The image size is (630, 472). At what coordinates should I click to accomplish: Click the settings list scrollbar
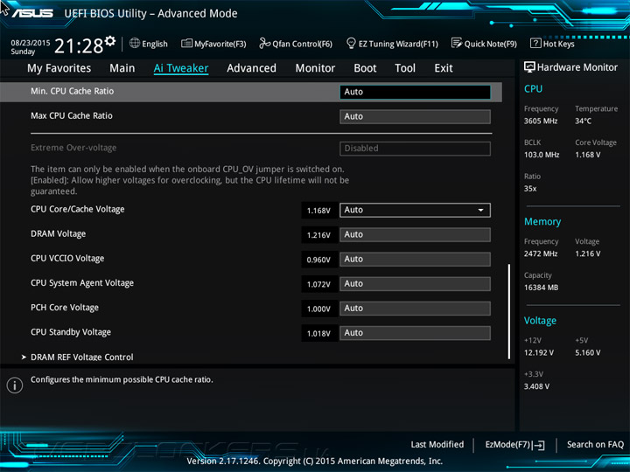[509, 311]
